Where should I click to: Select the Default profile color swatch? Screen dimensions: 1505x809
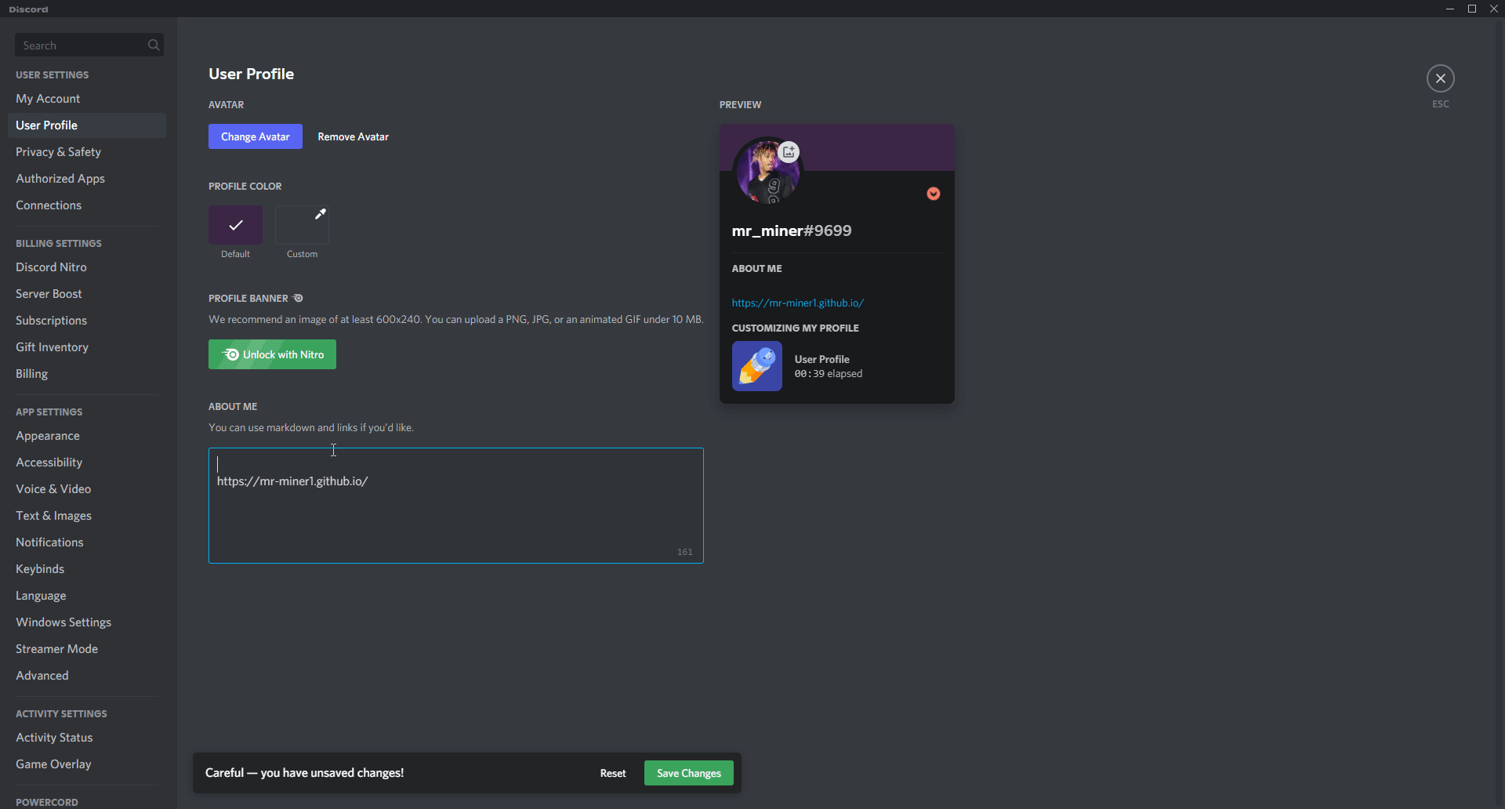pos(235,225)
